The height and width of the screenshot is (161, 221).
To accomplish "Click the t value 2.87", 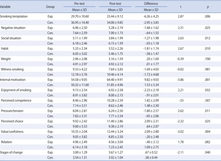I will 181,16.
